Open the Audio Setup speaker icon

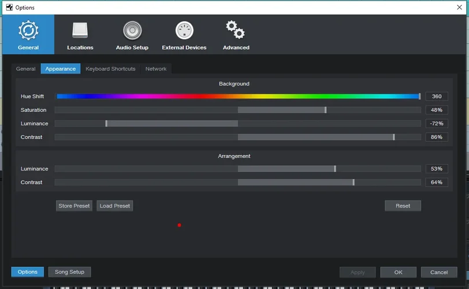click(132, 31)
